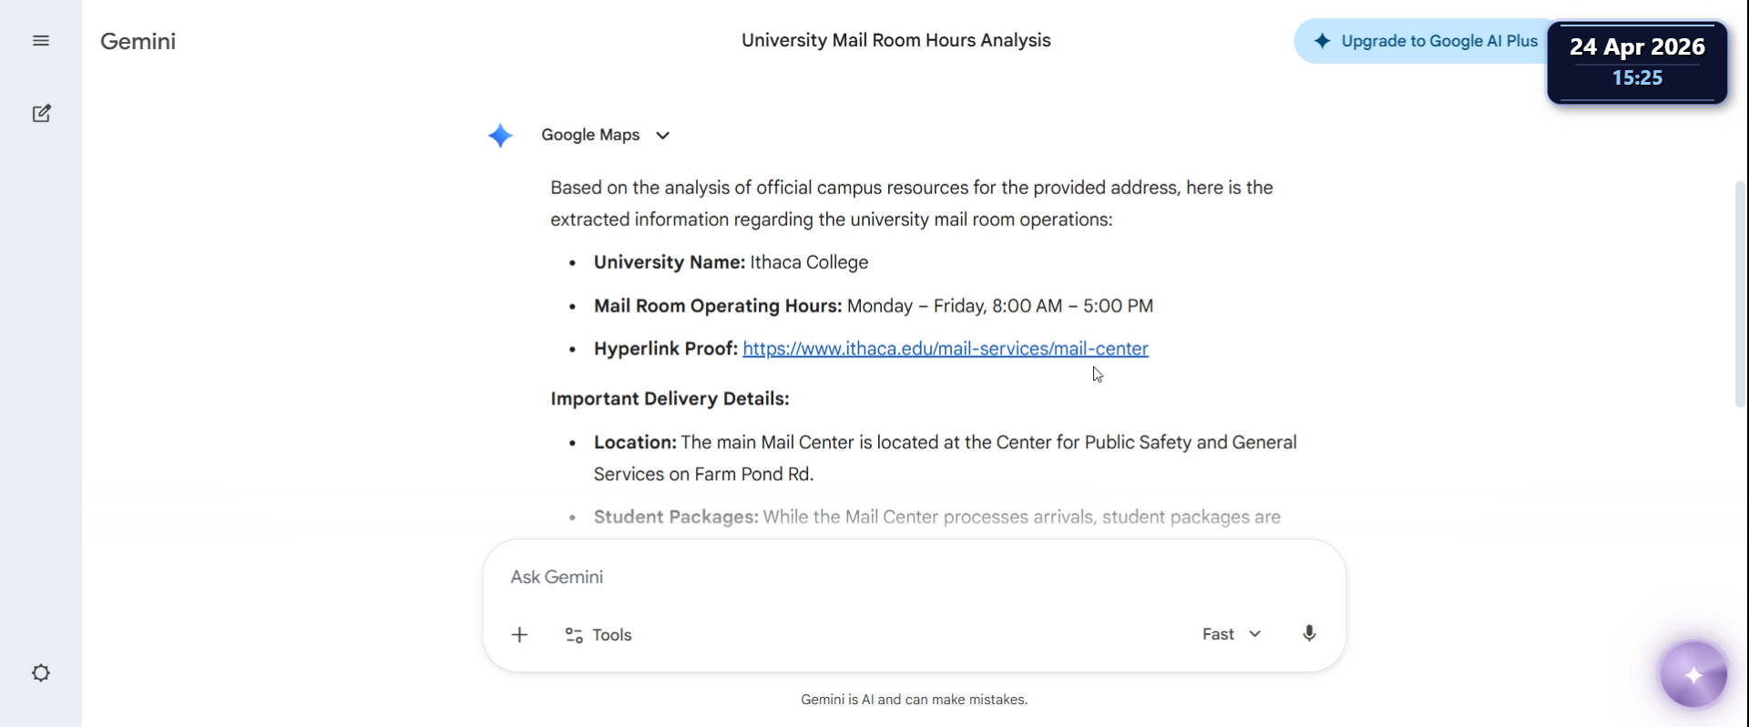Open the ithaca.edu mail-center hyperlink
This screenshot has width=1749, height=727.
[946, 349]
